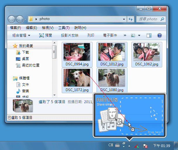Expand the 組合管理 dropdown
This screenshot has width=178, height=150.
[x=21, y=35]
